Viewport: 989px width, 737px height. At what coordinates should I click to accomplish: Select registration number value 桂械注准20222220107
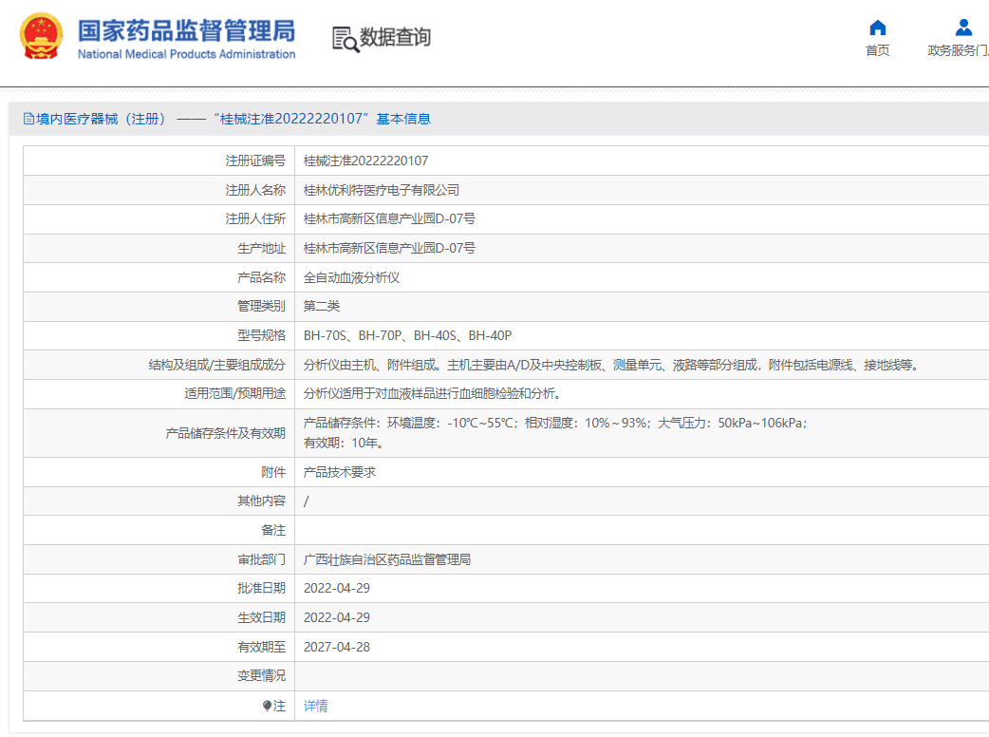365,161
